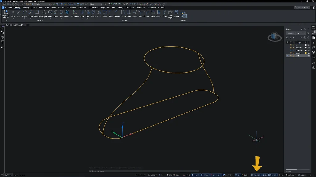Open the Attachments panel paperclip icon
The width and height of the screenshot is (316, 177).
coord(314,42)
